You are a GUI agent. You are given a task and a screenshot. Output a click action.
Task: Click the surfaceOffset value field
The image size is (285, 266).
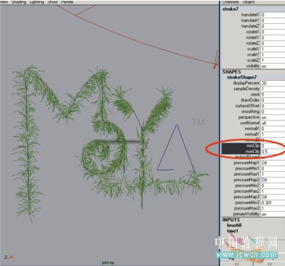point(273,106)
